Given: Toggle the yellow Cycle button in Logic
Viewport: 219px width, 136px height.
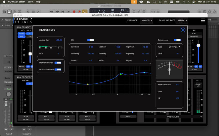Looking at the screenshot, I should tap(85, 12).
